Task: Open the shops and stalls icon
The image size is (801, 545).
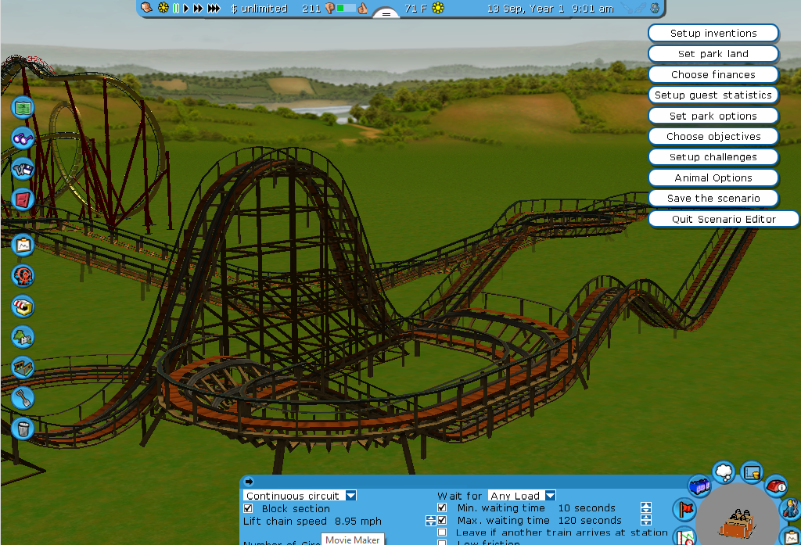Action: pos(23,307)
